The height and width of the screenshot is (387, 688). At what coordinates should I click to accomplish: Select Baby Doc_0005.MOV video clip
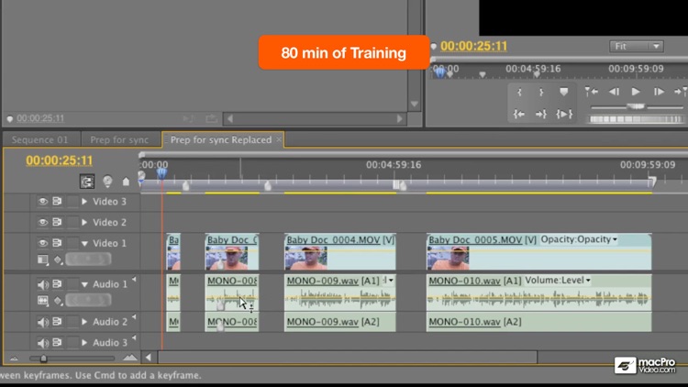(538, 251)
